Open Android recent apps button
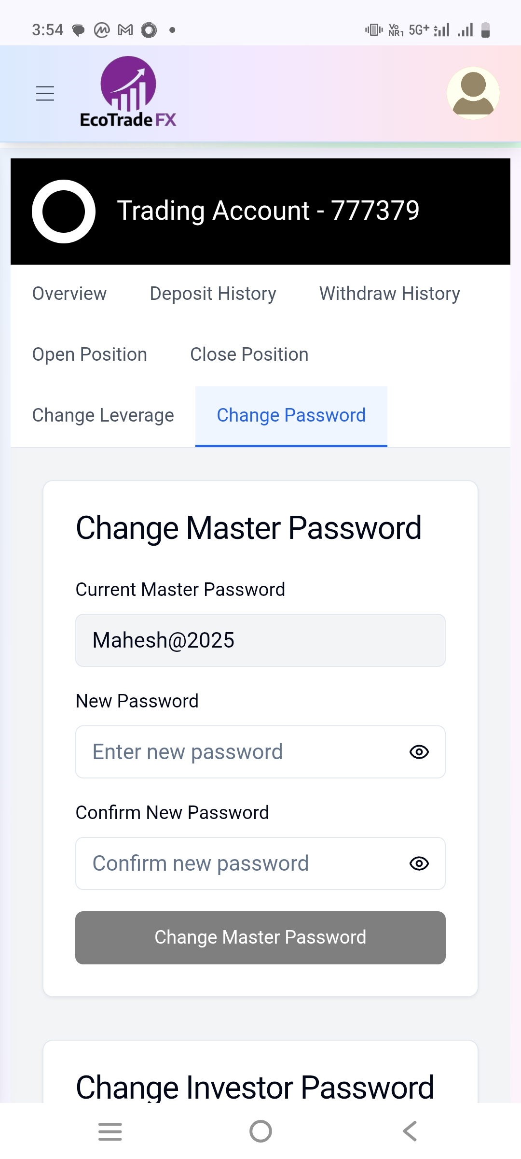Viewport: 521px width, 1159px height. pos(110,1131)
